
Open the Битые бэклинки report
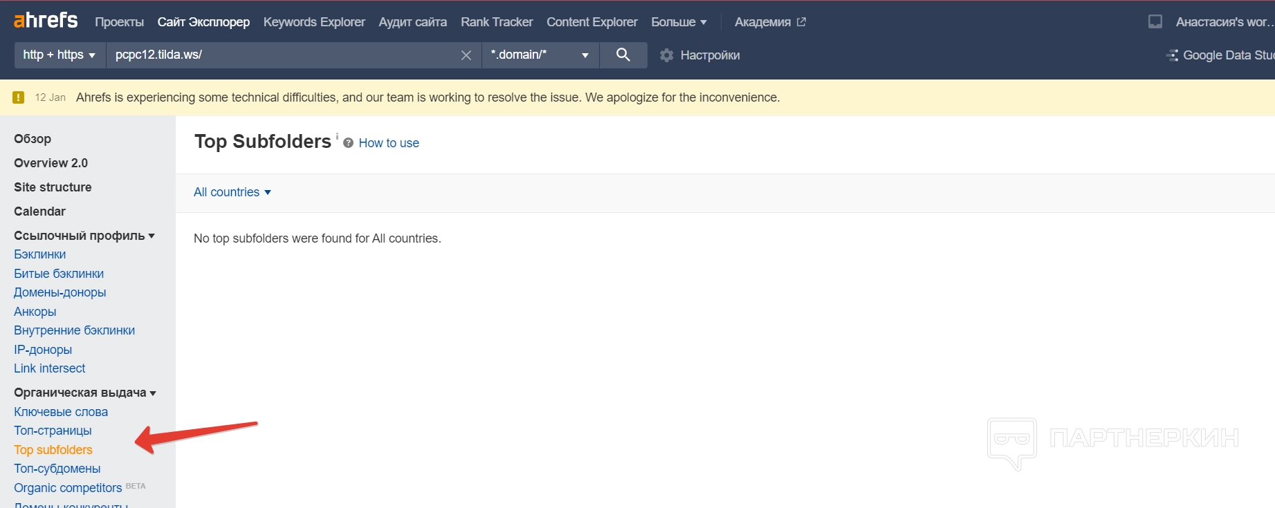pos(59,274)
